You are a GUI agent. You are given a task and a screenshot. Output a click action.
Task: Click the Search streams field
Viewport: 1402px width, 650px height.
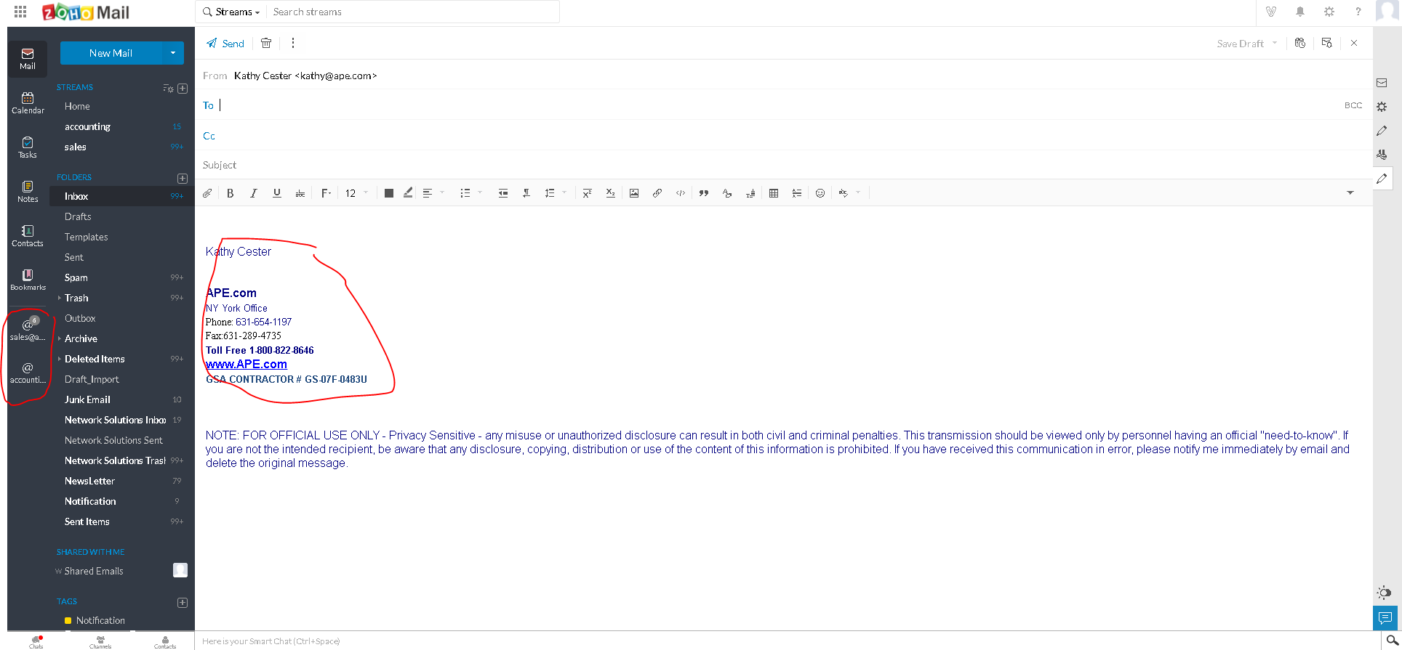(412, 12)
